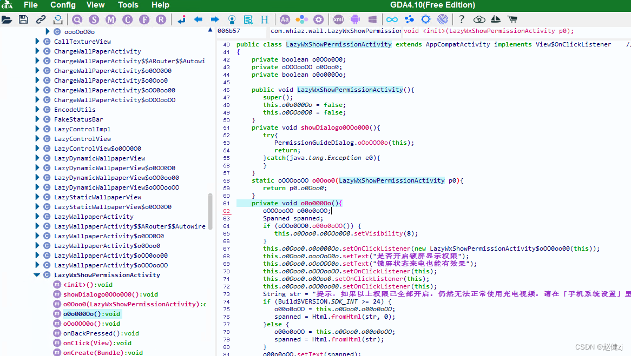The width and height of the screenshot is (631, 356).
Task: Click the colored hexagons icon
Action: pos(301,19)
